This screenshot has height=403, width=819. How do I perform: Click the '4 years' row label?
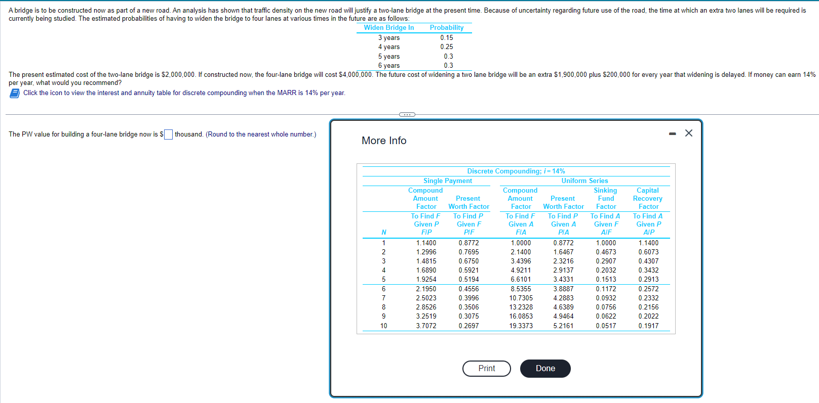[x=389, y=47]
